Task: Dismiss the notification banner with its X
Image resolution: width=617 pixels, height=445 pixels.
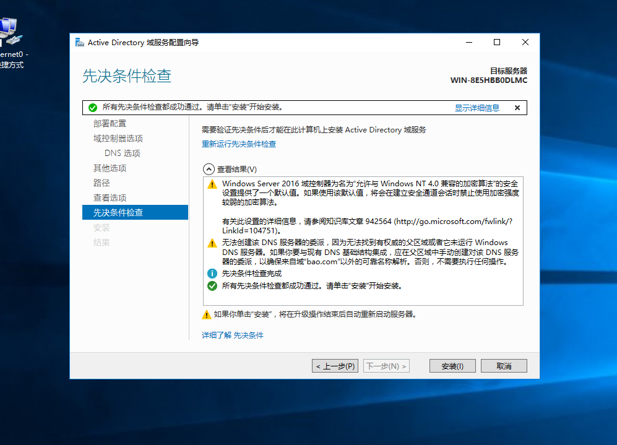Action: tap(517, 108)
